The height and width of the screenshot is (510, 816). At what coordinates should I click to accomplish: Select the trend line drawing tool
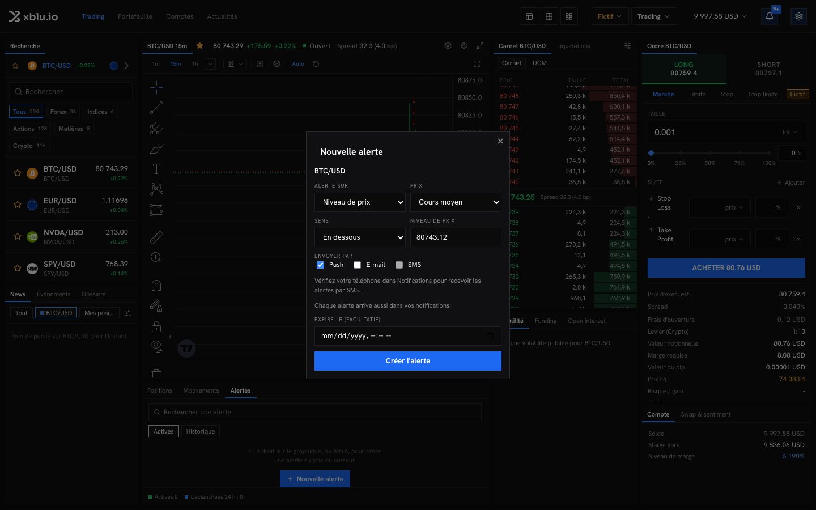click(156, 107)
